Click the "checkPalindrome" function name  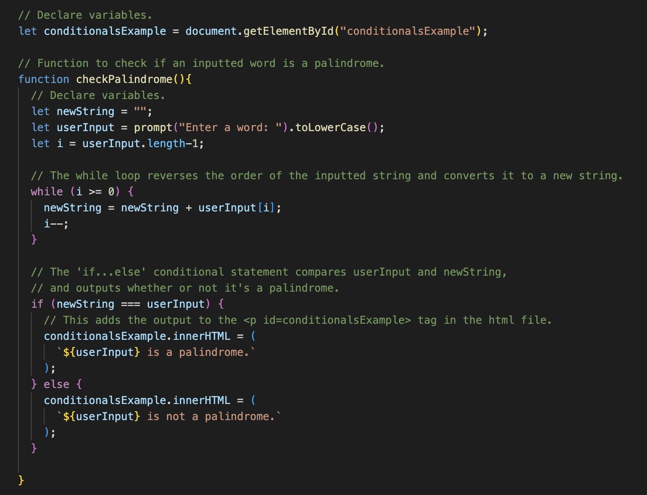click(124, 79)
